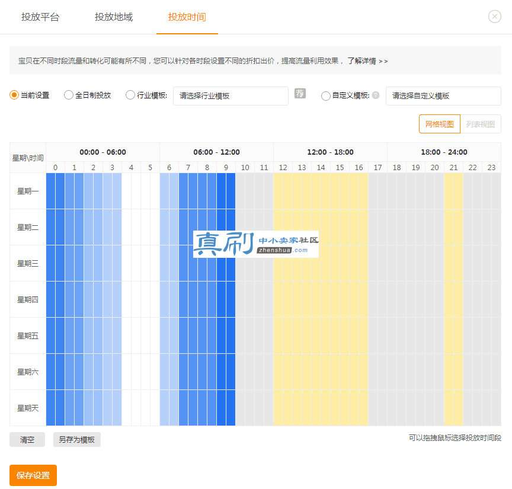This screenshot has height=489, width=512.
Task: Click the orange 保存设置 button
Action: point(33,475)
